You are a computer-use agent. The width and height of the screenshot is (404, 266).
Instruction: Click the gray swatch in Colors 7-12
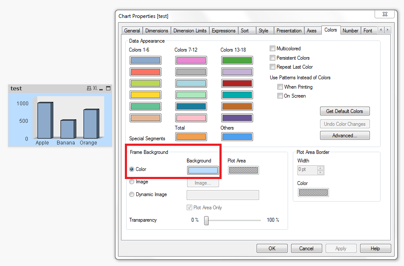(x=191, y=72)
